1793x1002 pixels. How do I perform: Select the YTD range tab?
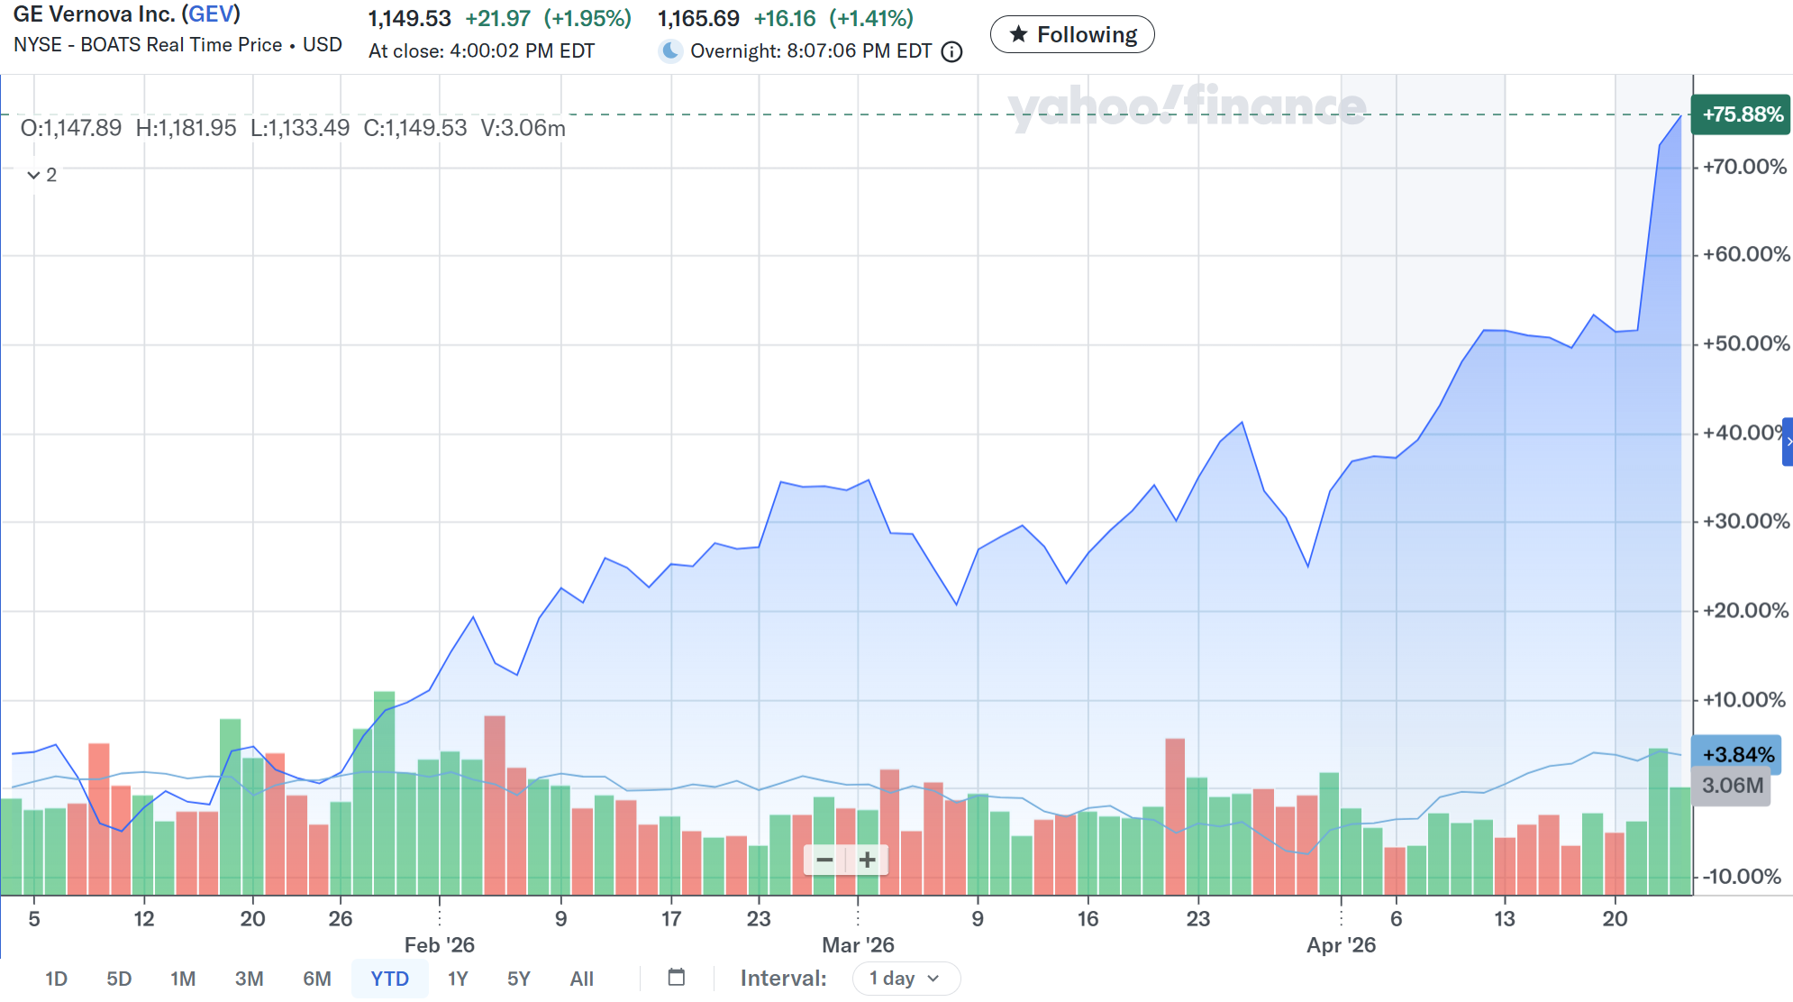[x=389, y=979]
